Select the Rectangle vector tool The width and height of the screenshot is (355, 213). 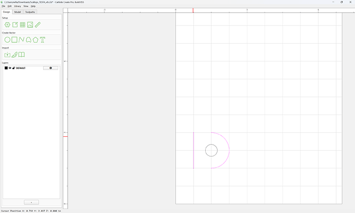click(14, 40)
